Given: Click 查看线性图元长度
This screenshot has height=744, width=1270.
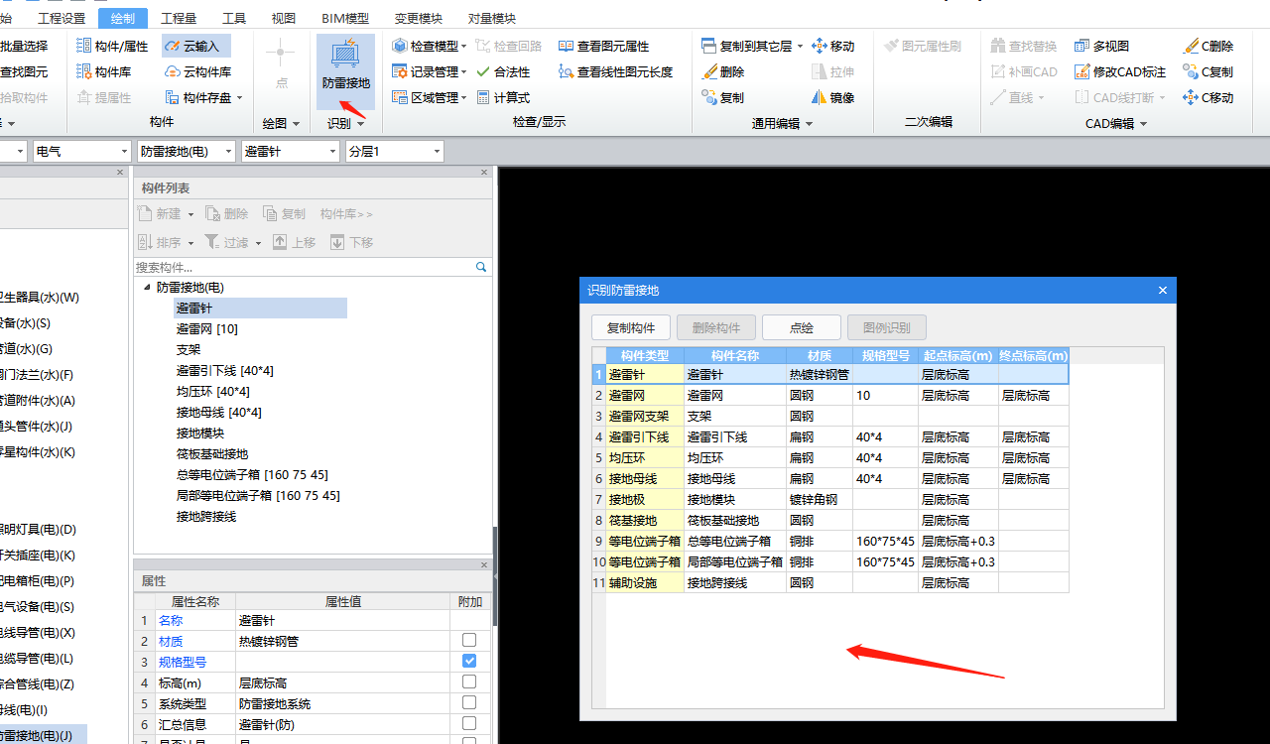Looking at the screenshot, I should tap(615, 71).
